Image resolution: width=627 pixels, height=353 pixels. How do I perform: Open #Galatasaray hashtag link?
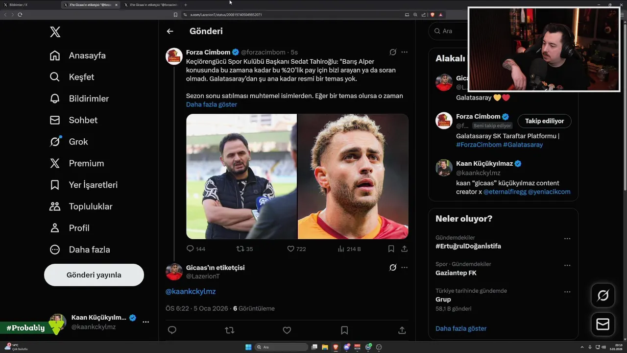523,145
